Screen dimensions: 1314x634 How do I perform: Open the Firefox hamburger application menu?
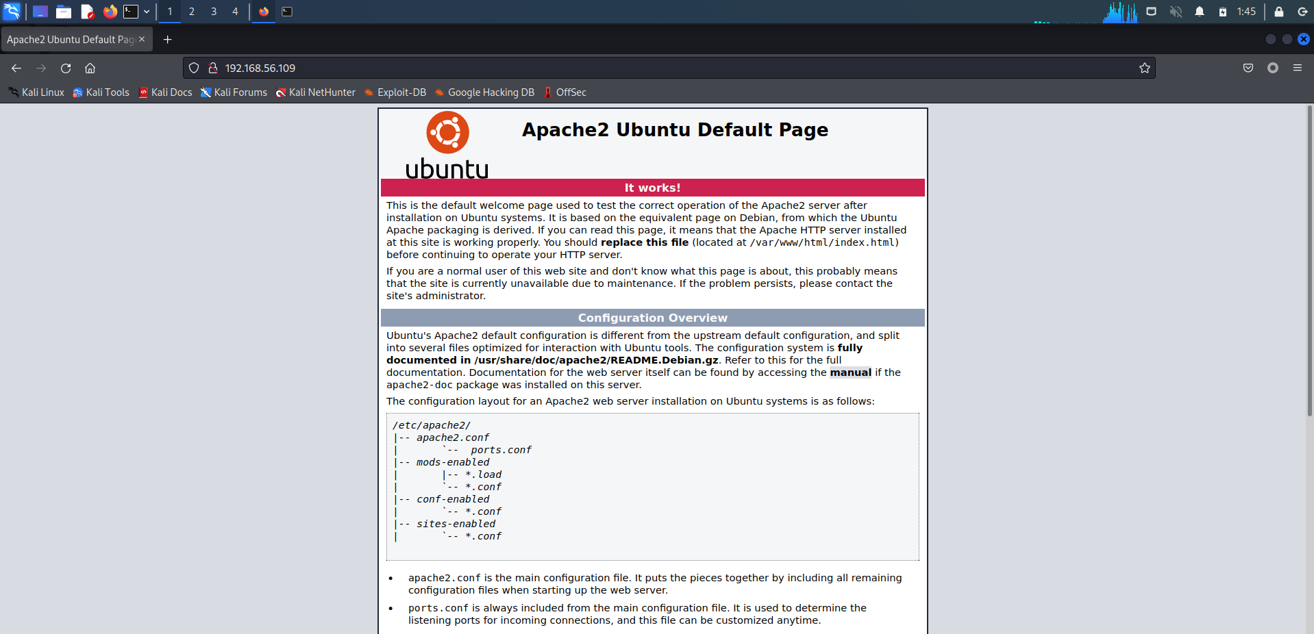tap(1298, 68)
